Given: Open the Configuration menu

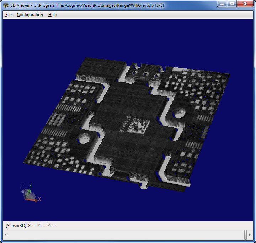Looking at the screenshot, I should 30,15.
